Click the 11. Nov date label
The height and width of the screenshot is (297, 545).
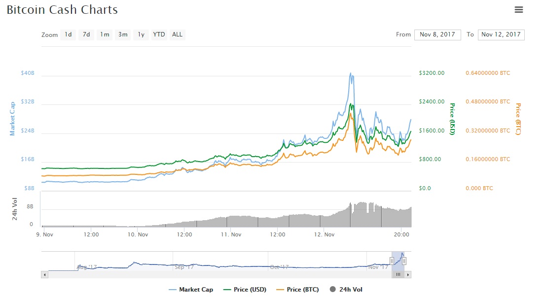(x=231, y=234)
